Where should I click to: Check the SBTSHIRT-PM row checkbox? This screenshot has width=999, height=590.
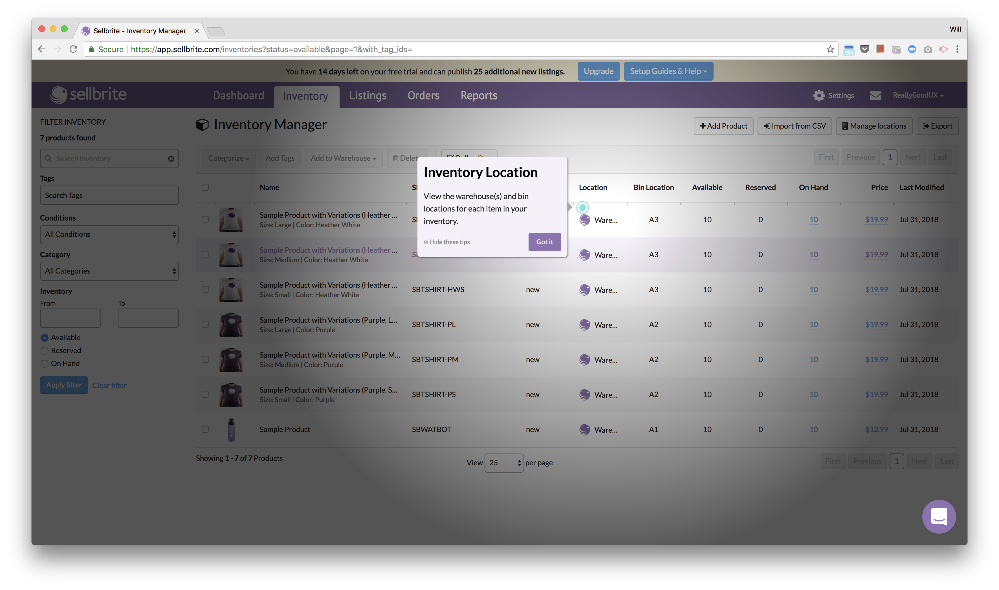click(205, 359)
